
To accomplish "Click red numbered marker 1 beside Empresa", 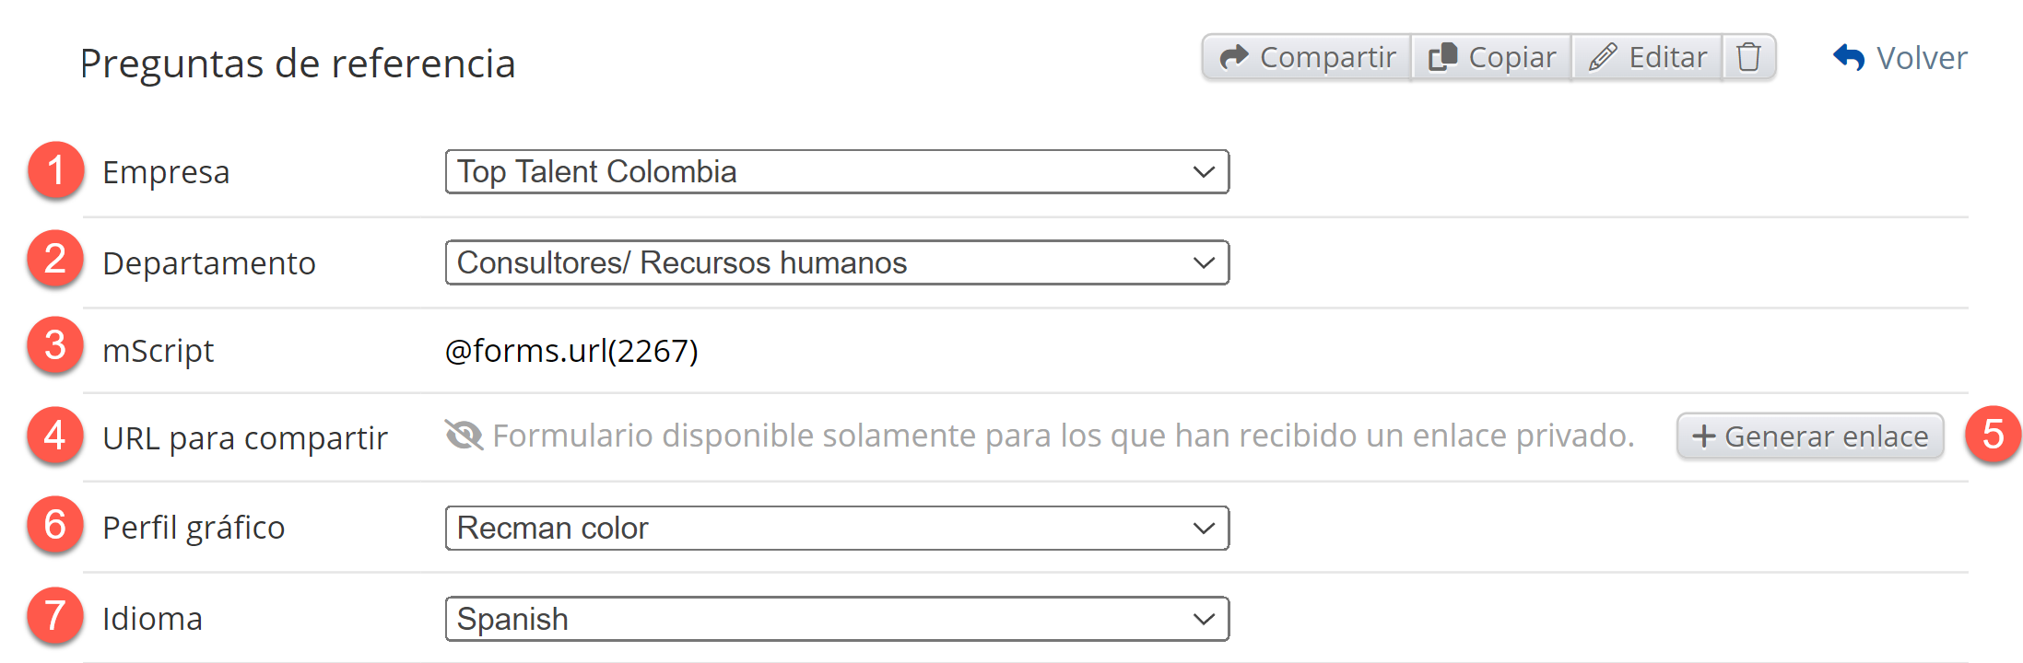I will 55,171.
